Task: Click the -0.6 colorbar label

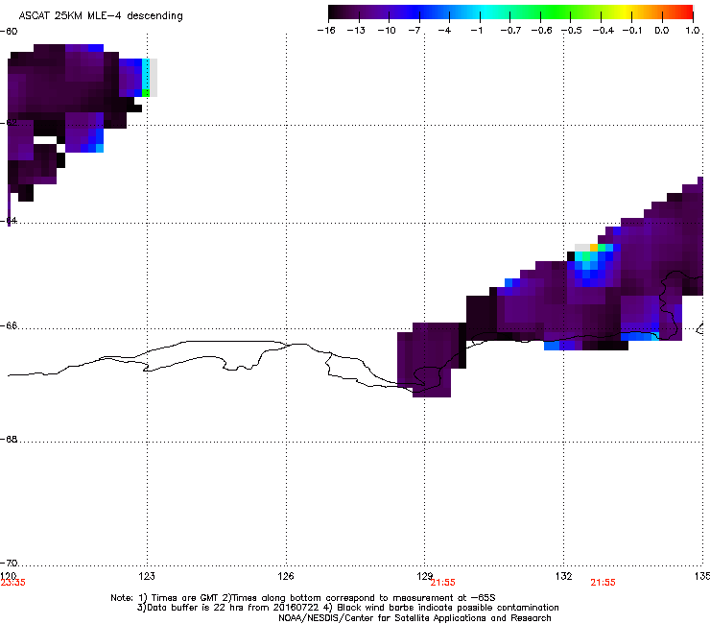Action: (x=541, y=31)
